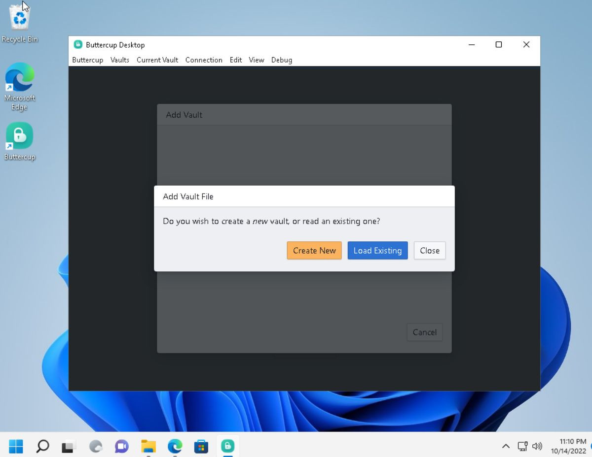Click the Buttercup taskbar icon
The height and width of the screenshot is (457, 592).
click(227, 446)
